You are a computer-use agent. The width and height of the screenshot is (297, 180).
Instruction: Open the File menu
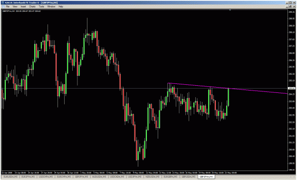tap(8, 7)
